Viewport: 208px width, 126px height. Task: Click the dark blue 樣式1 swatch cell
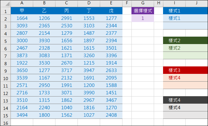click(x=174, y=11)
